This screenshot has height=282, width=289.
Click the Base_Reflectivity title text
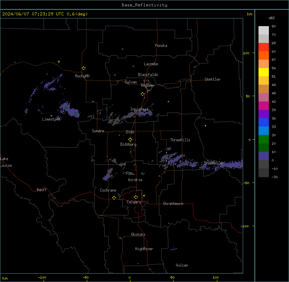(x=144, y=5)
